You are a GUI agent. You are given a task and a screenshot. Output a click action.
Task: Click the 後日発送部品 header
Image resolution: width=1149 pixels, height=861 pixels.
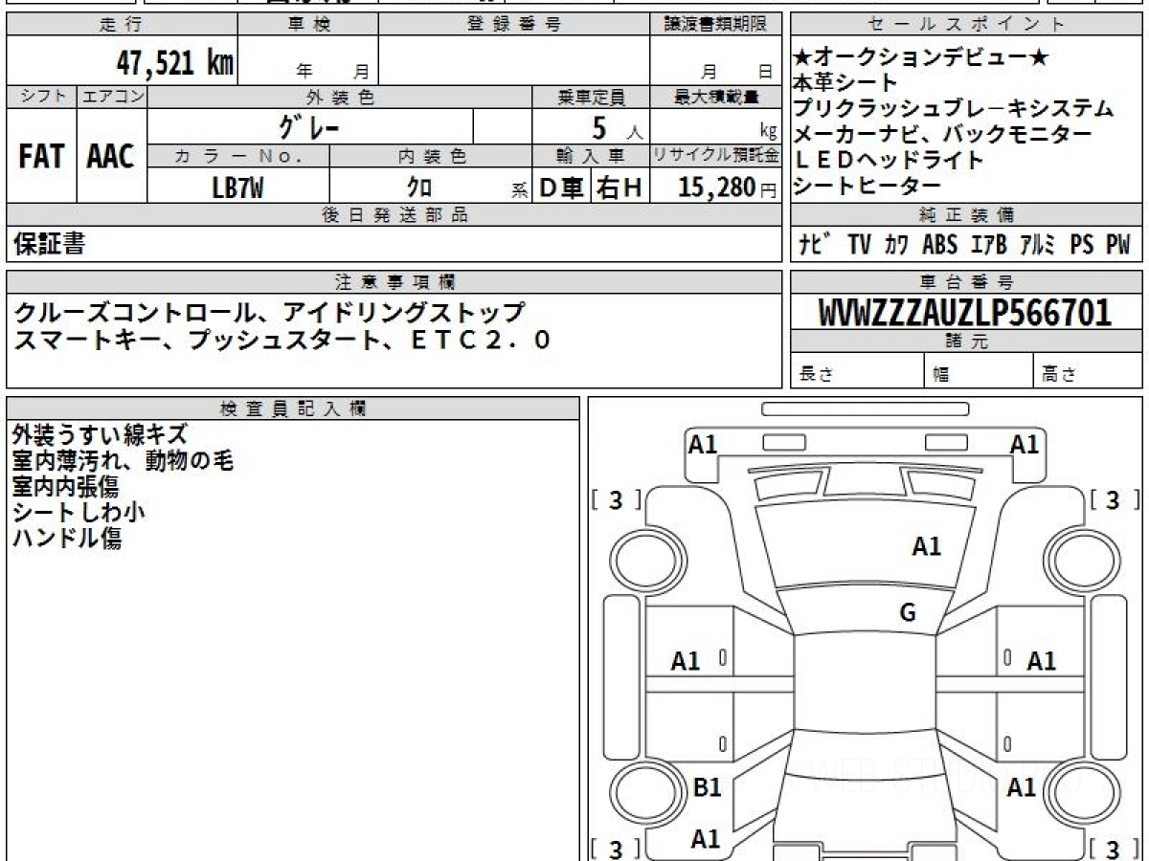pos(394,215)
